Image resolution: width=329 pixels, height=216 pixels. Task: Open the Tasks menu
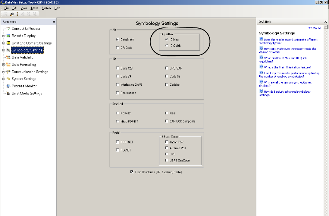pyautogui.click(x=34, y=8)
